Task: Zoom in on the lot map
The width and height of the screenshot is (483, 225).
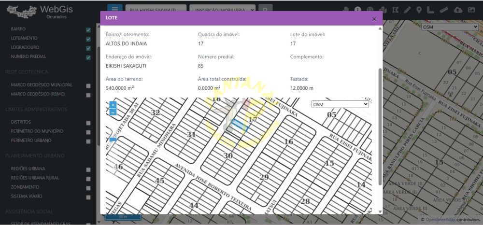Action: pos(113,105)
